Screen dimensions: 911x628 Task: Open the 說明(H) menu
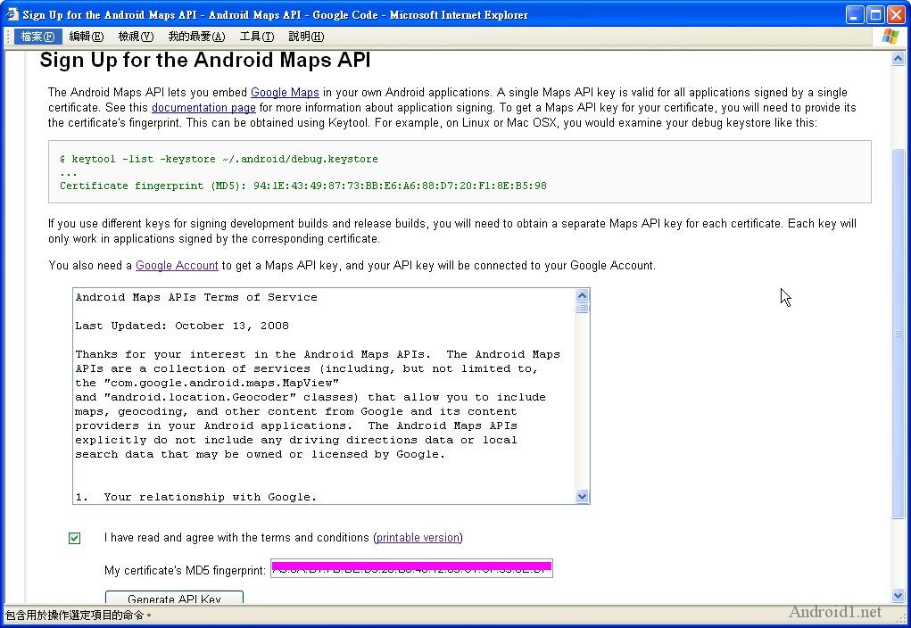click(x=306, y=37)
